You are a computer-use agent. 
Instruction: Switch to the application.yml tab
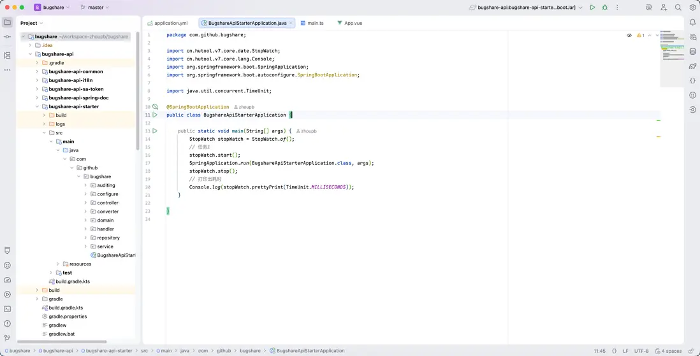point(170,23)
